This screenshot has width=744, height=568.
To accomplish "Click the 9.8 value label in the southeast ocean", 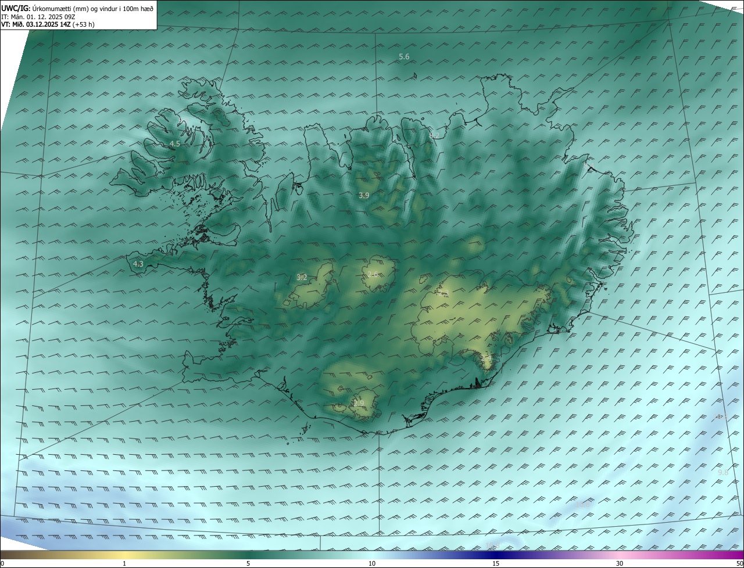I will coord(723,473).
